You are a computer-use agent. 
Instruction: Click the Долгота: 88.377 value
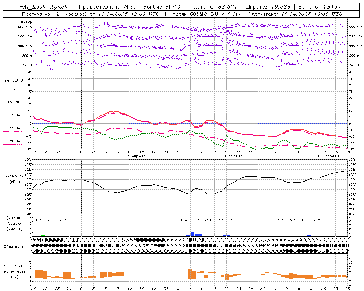215,7
